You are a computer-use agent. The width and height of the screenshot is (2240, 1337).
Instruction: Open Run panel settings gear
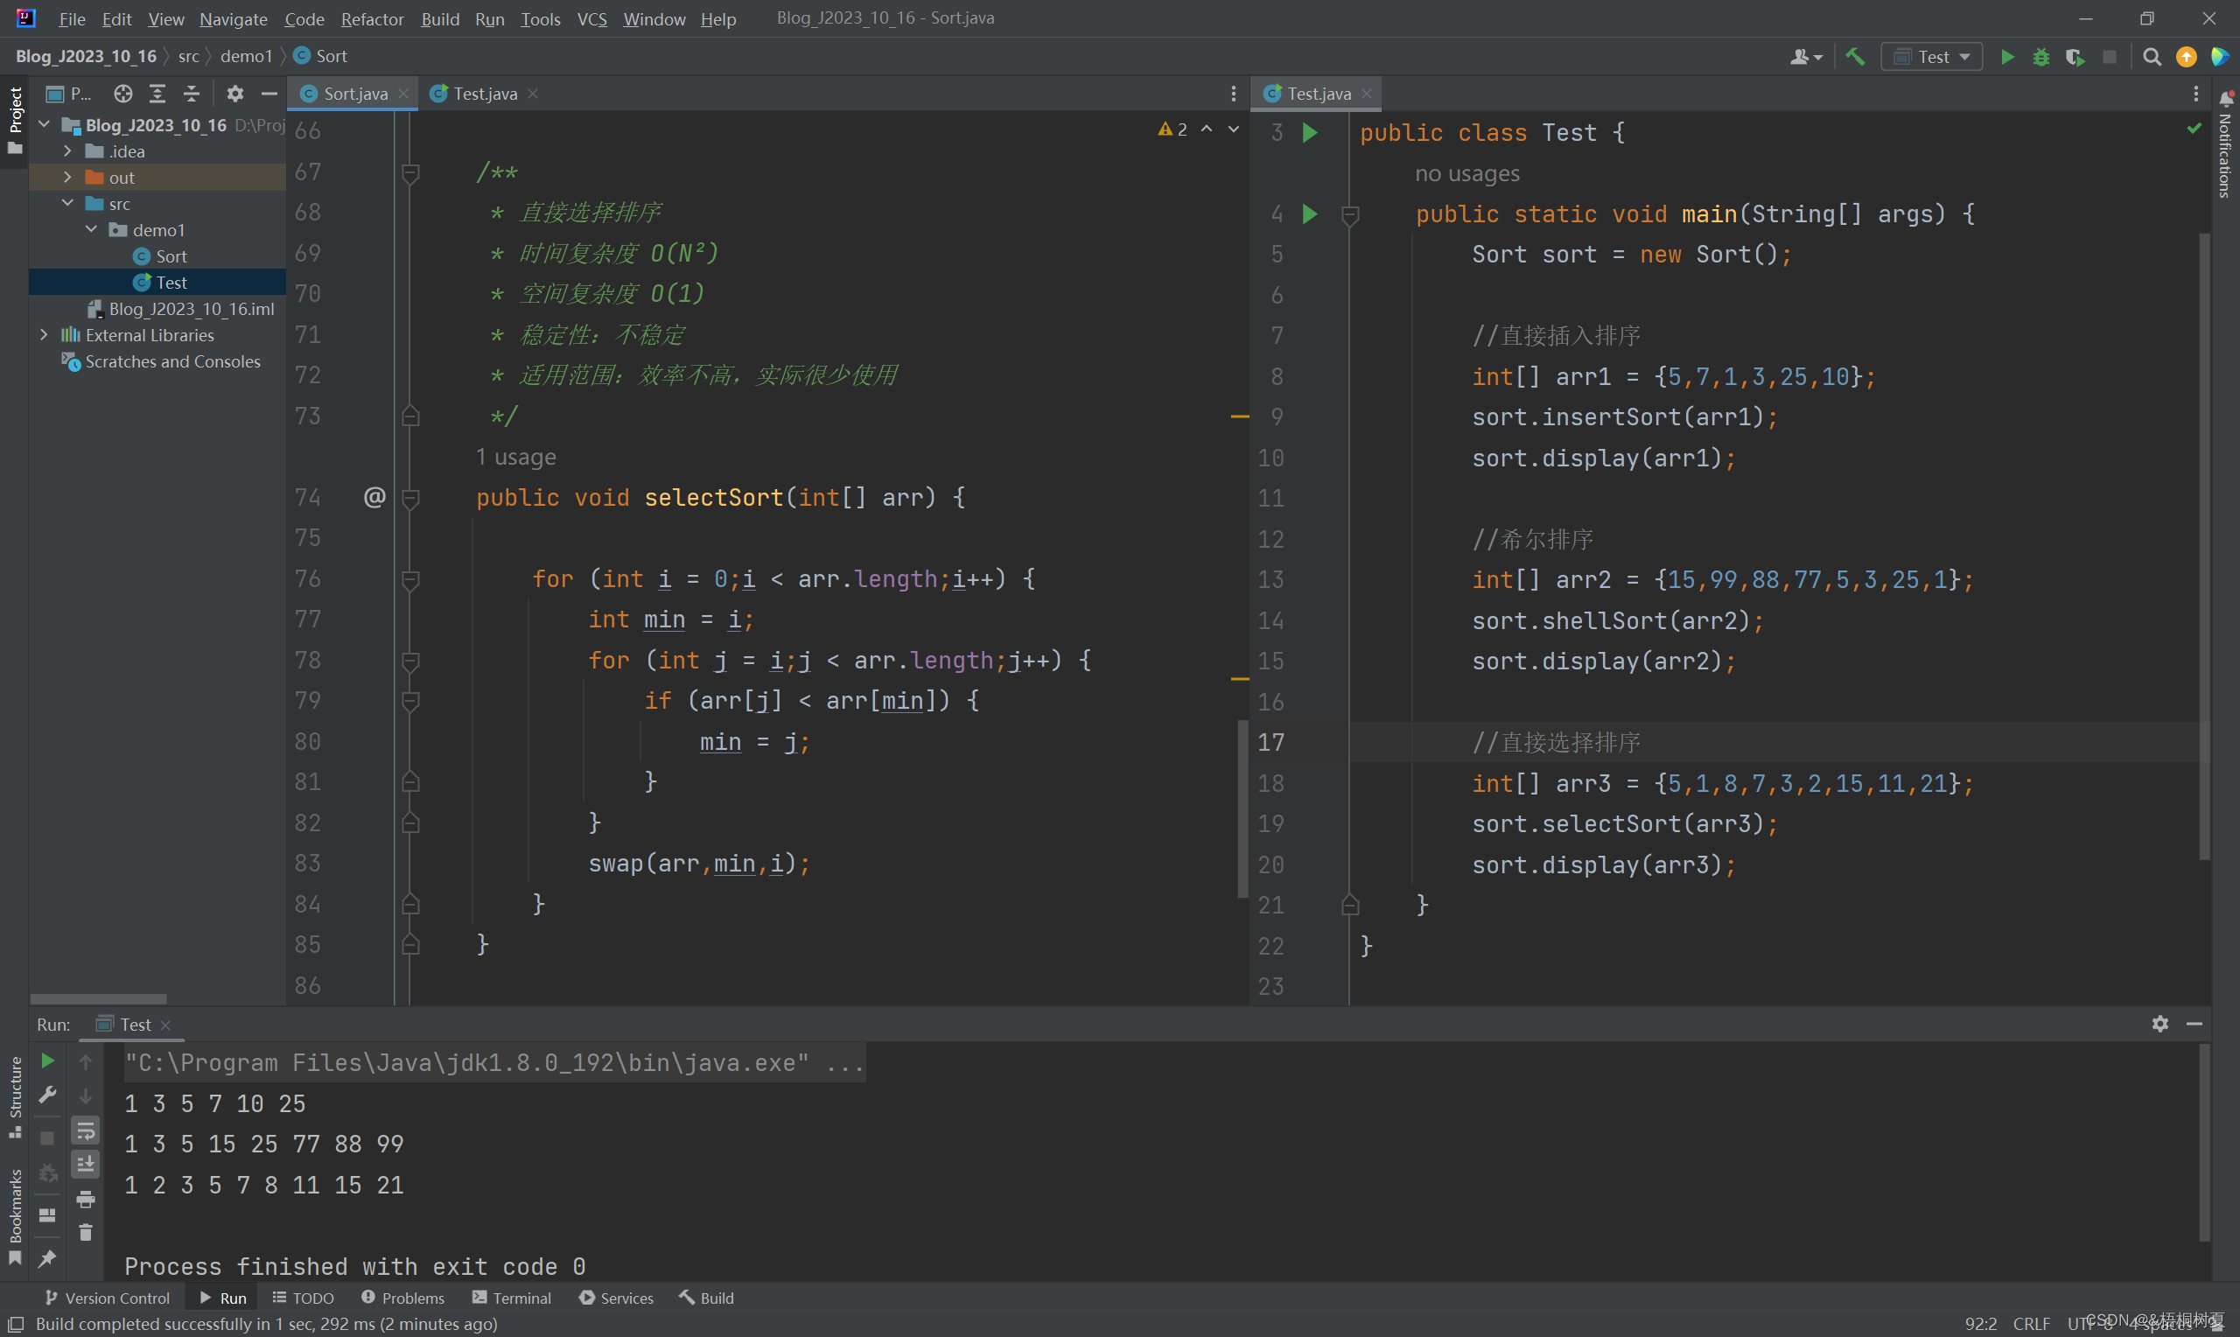point(2159,1025)
